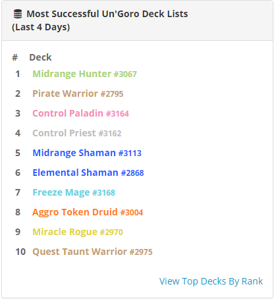Follow View Top Decks By Rank link

211,281
